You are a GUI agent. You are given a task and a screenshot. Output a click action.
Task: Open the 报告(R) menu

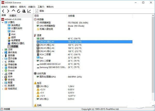pos(22,7)
